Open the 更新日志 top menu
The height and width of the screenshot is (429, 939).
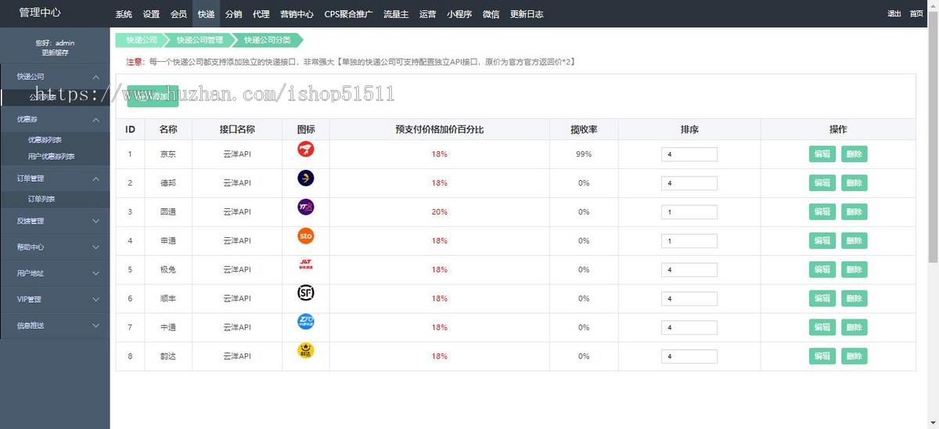coord(527,14)
